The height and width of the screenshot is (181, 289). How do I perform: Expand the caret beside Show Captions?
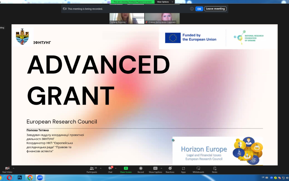(161, 168)
